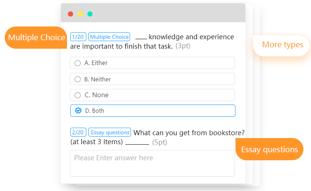Click the green maximize window dot
This screenshot has height=191, width=311.
(x=90, y=14)
